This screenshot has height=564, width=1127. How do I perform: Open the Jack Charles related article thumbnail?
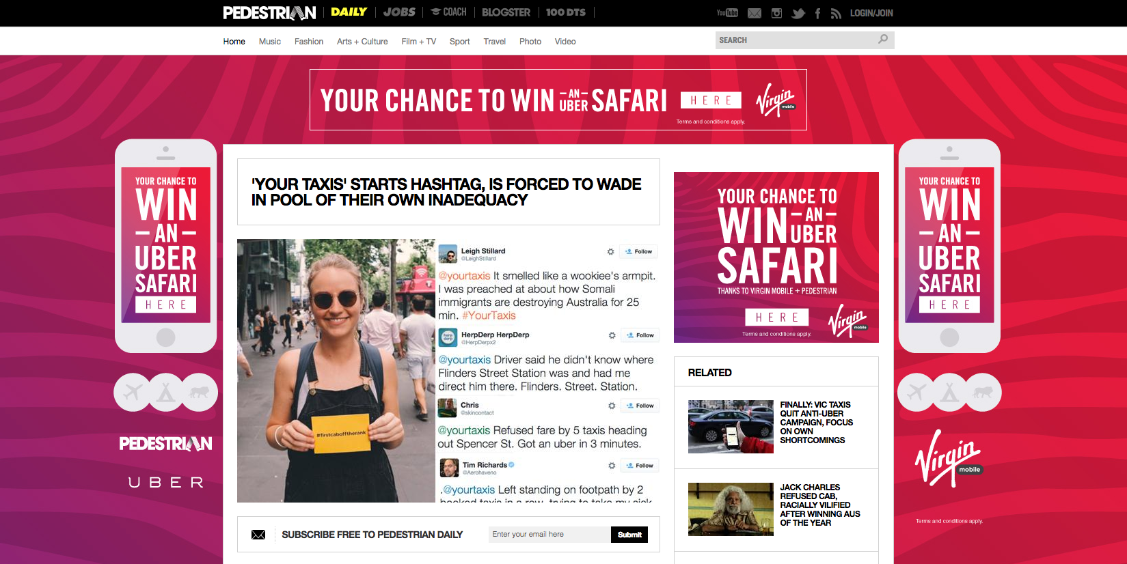[x=731, y=509]
